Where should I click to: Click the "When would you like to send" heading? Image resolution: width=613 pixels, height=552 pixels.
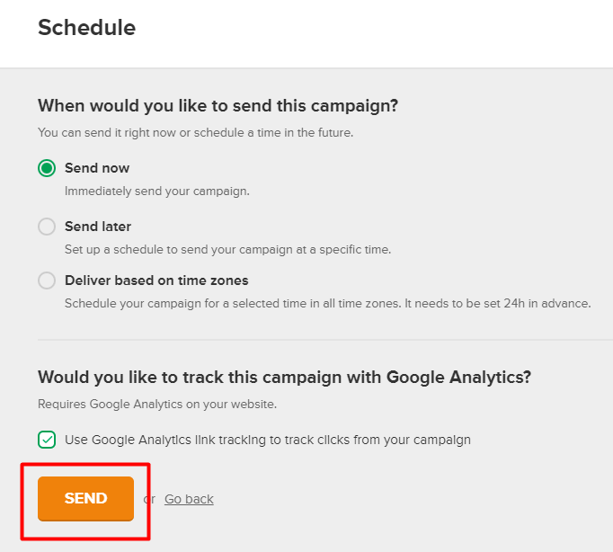click(218, 106)
